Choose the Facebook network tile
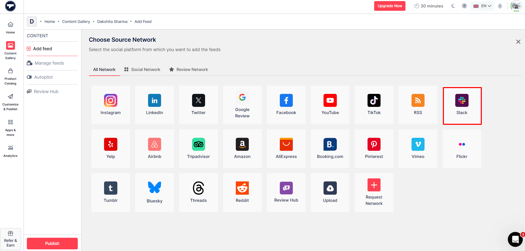This screenshot has height=251, width=525. [x=286, y=105]
